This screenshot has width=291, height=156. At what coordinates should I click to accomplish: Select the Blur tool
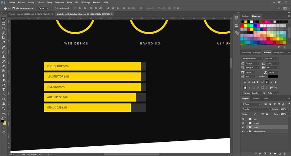coord(4,75)
